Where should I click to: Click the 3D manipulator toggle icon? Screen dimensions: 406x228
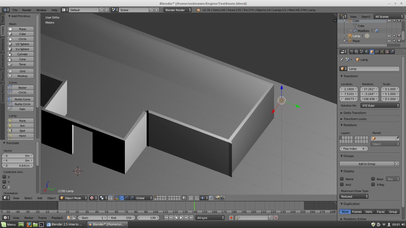116,198
